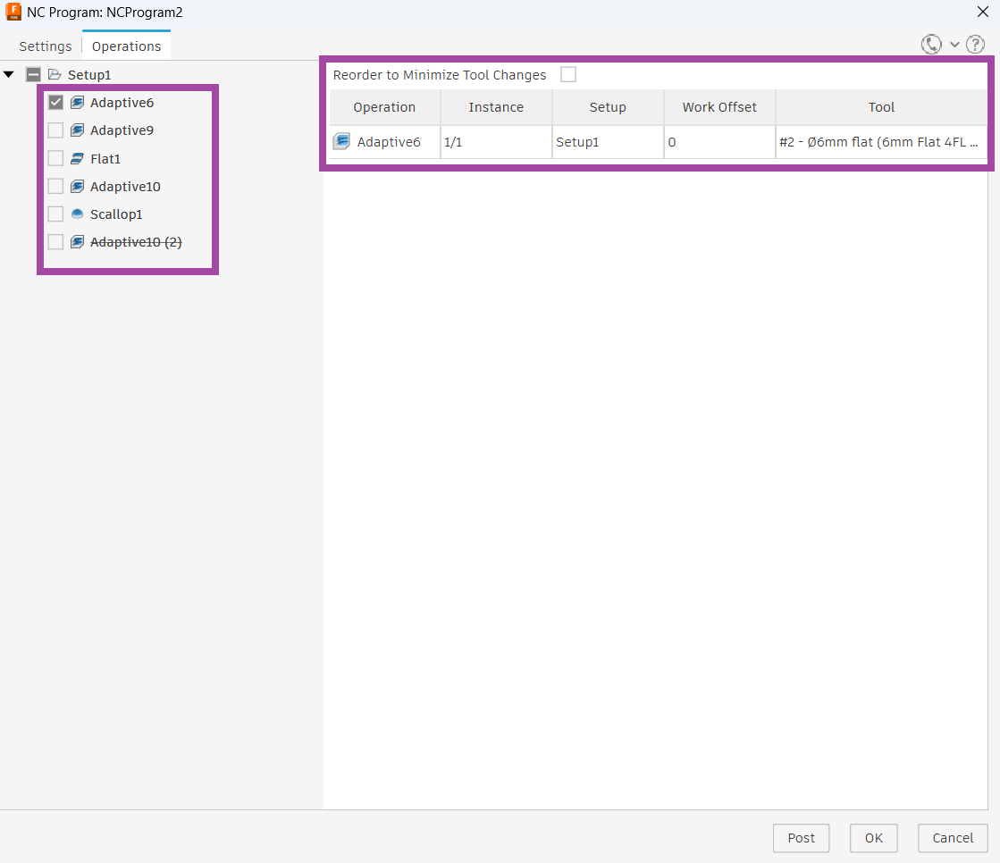Viewport: 1000px width, 863px height.
Task: Click the Setup1 folder icon
Action: [55, 75]
